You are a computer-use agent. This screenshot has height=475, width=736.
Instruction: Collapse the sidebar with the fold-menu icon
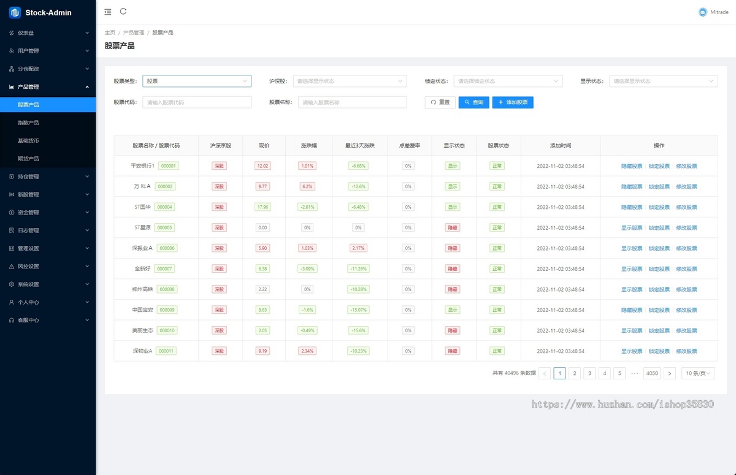point(108,12)
